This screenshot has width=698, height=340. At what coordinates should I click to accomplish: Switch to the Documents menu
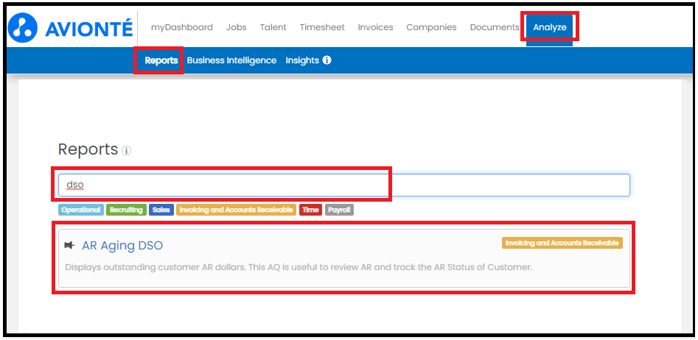[x=495, y=27]
